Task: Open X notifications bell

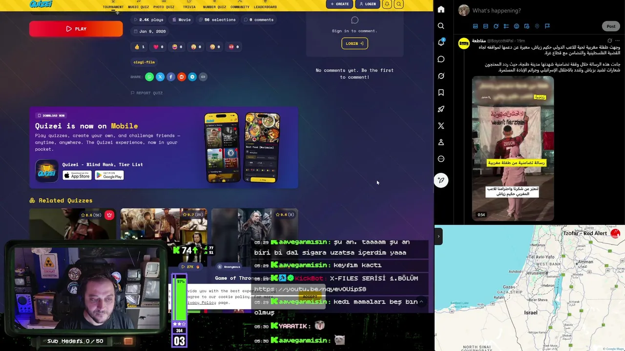Action: (x=441, y=42)
